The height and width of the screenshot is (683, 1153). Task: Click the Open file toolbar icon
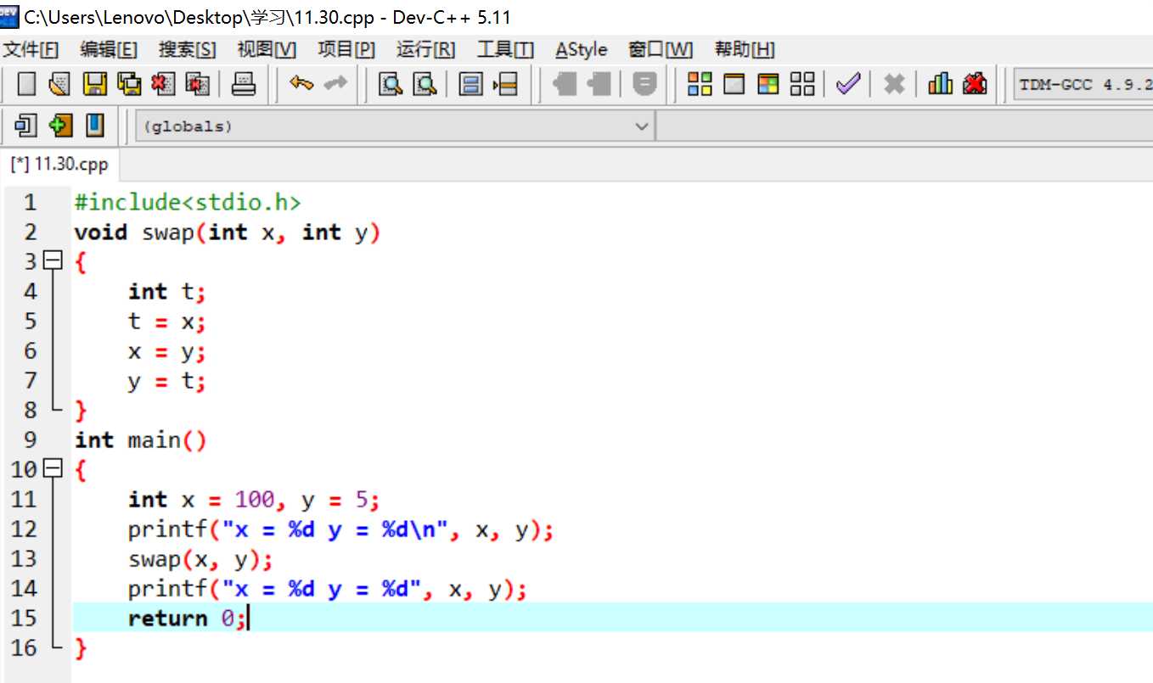[x=59, y=84]
